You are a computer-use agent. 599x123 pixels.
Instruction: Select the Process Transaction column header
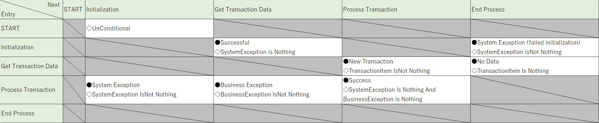click(406, 9)
